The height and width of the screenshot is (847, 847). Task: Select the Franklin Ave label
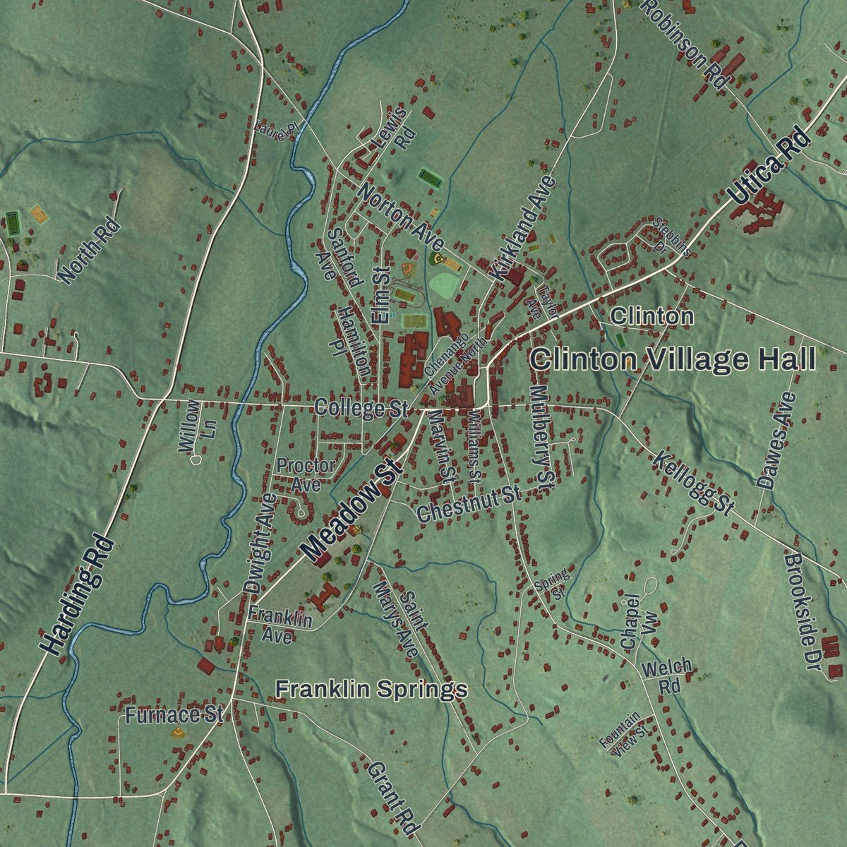click(280, 626)
